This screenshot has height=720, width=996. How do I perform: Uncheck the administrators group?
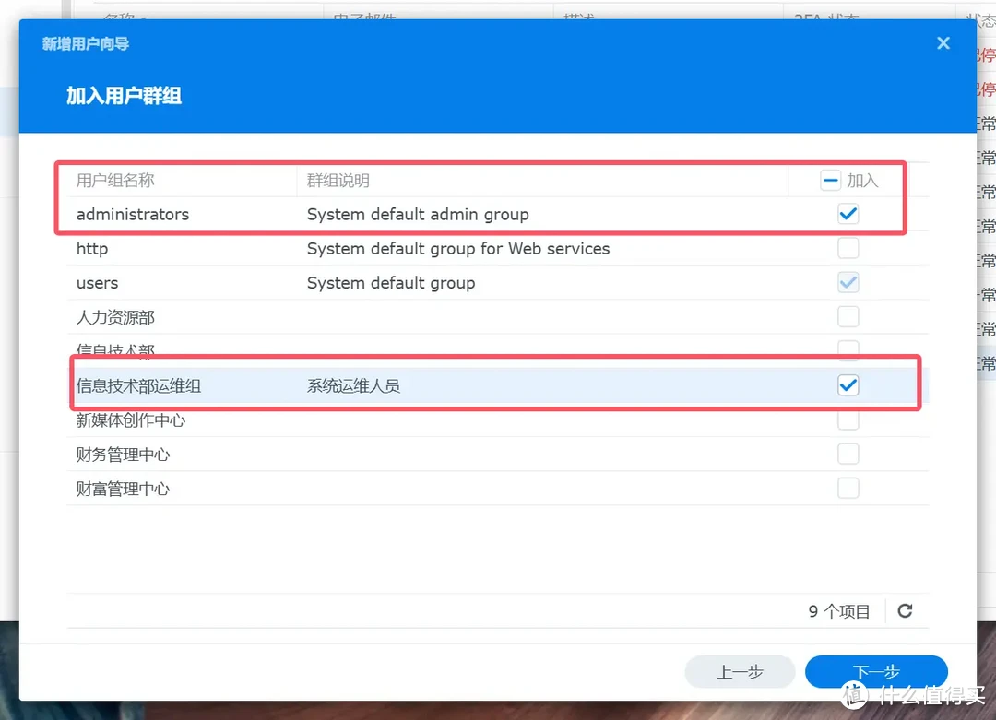pos(848,213)
